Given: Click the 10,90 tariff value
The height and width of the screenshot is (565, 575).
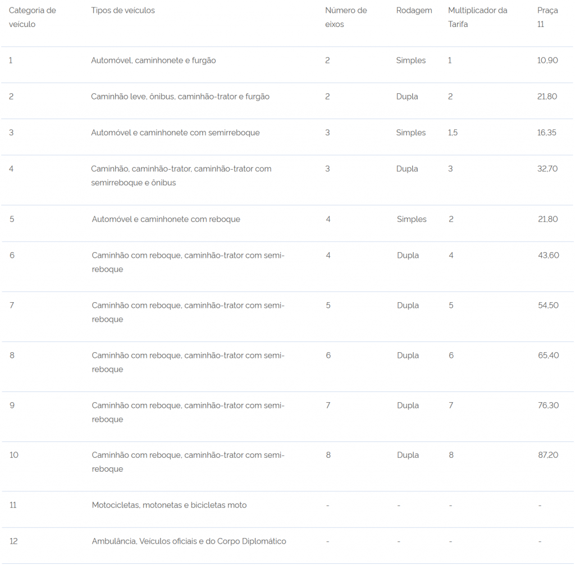Looking at the screenshot, I should 547,60.
